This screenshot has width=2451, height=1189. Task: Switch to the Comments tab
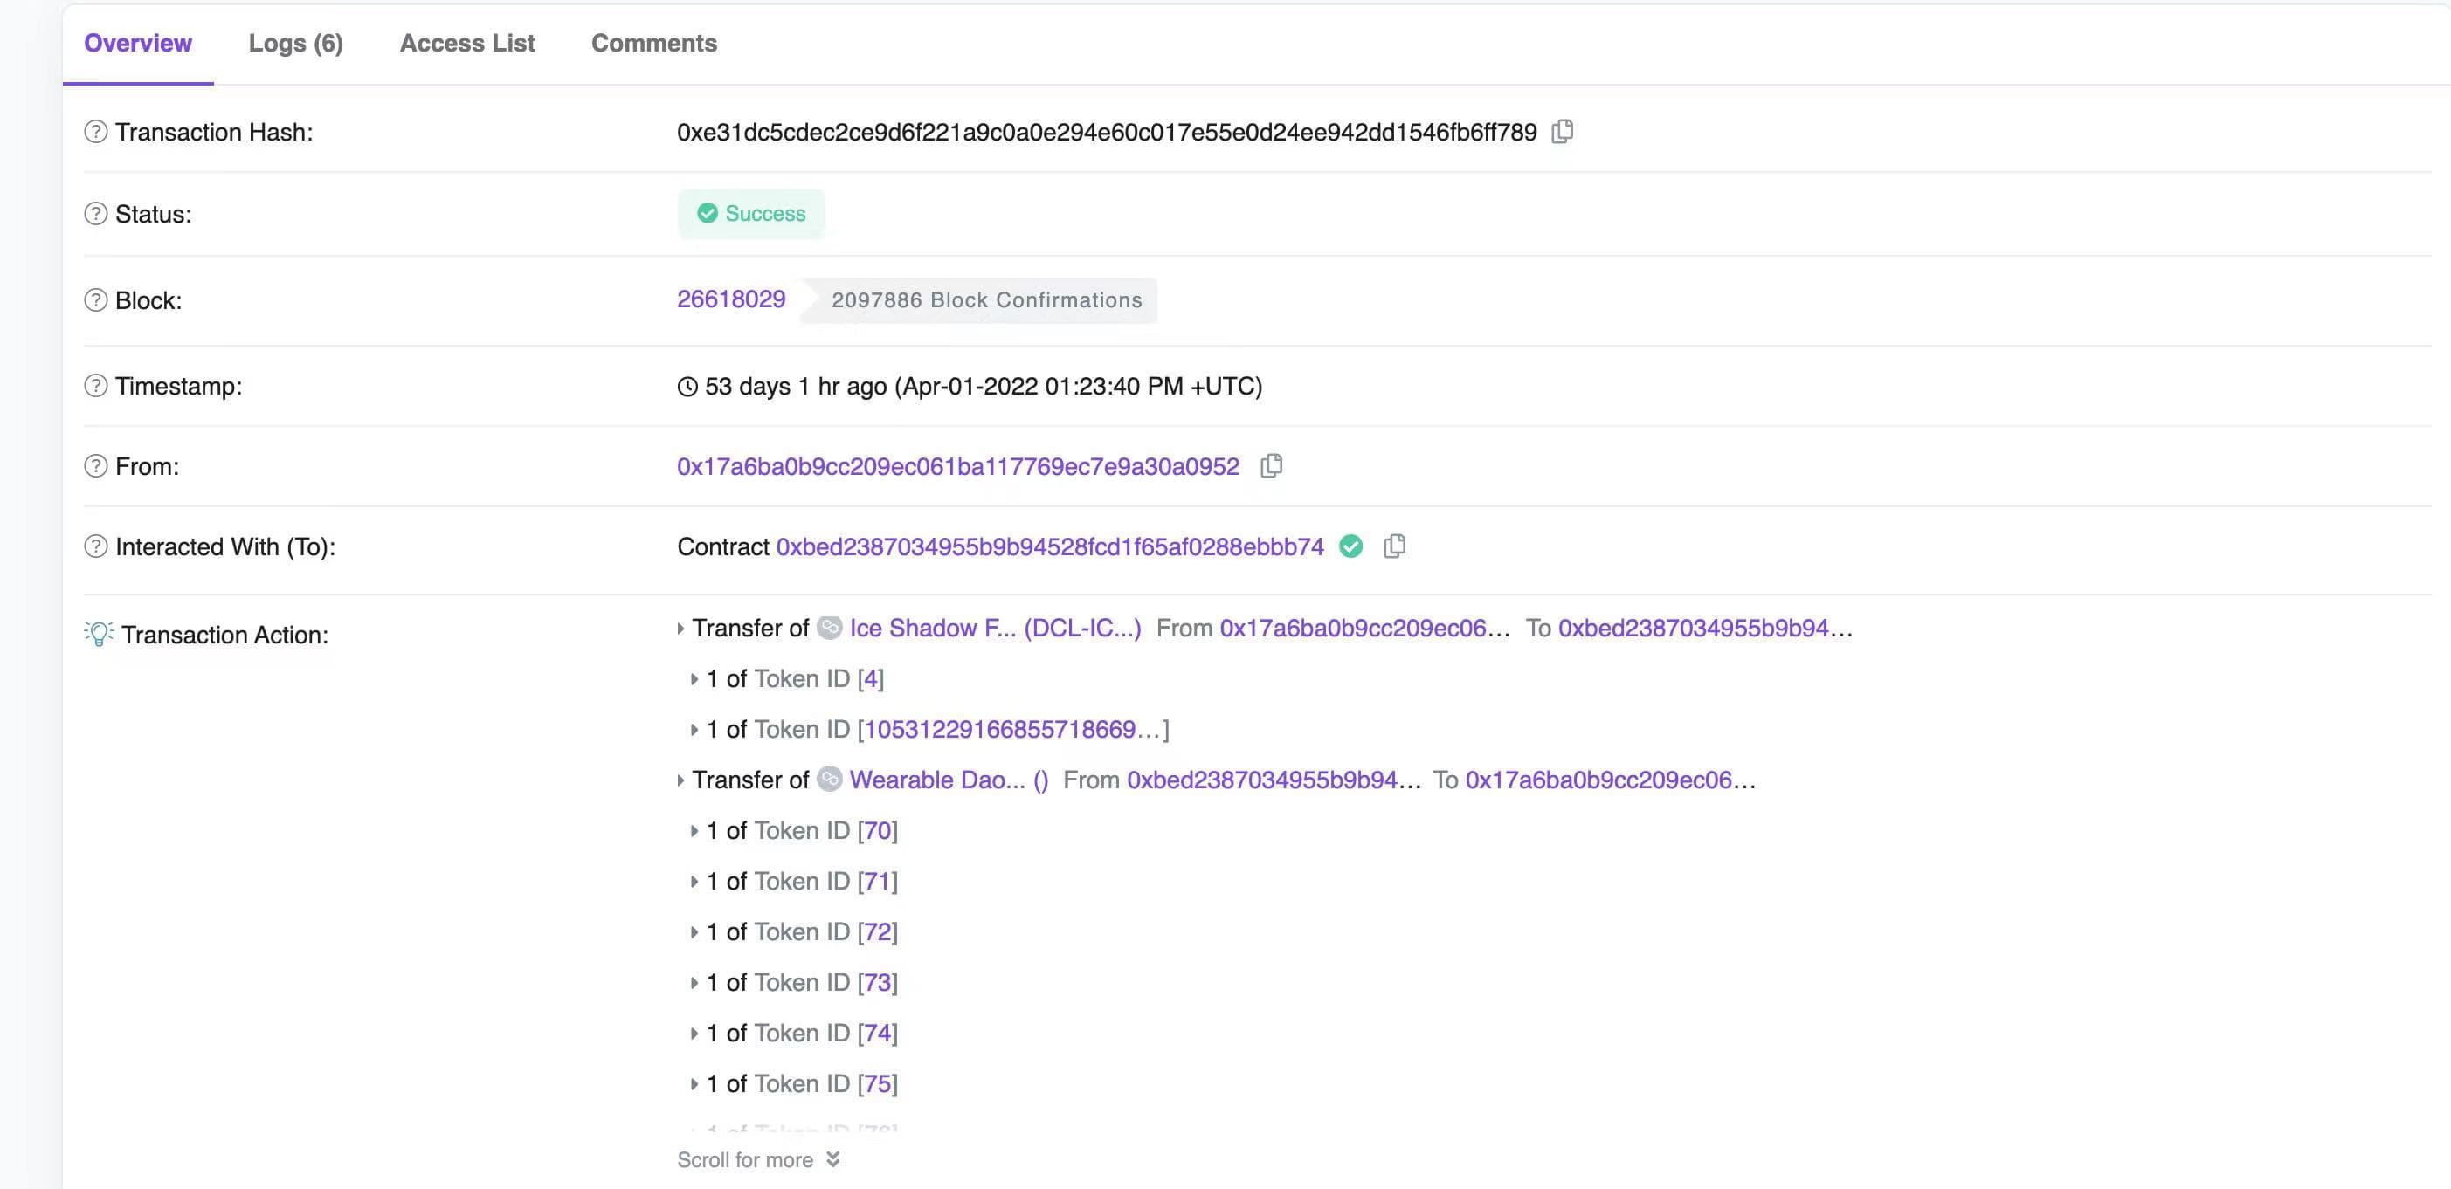point(653,42)
